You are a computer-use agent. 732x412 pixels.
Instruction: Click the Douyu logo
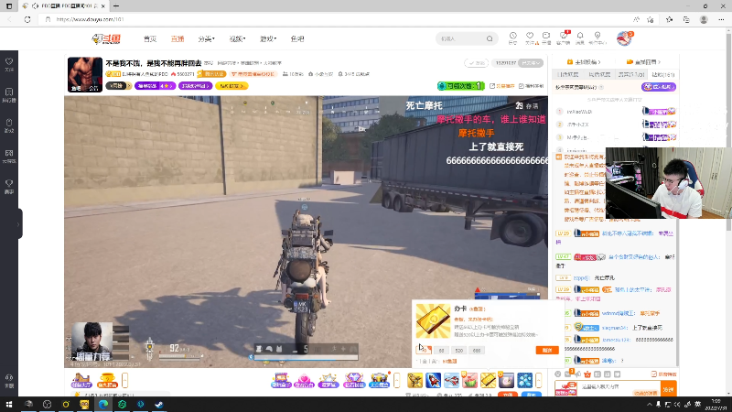coord(106,38)
